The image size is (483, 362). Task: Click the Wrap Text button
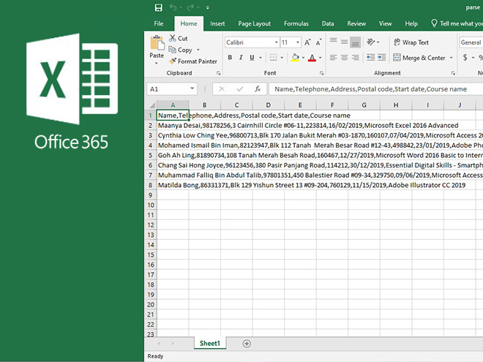[x=411, y=42]
